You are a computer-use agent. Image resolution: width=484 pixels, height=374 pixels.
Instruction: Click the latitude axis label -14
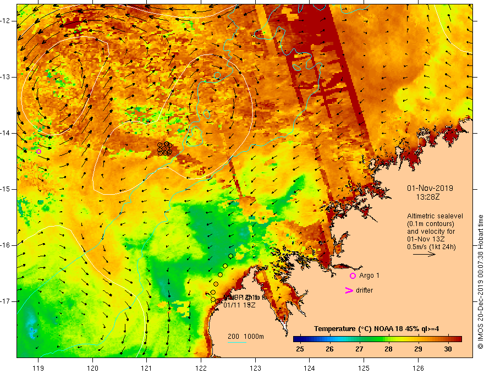(x=5, y=133)
